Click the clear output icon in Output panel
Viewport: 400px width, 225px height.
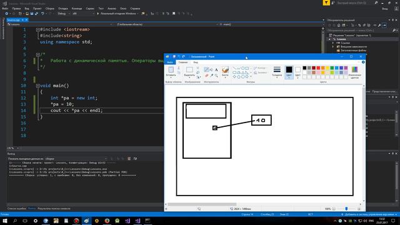(129, 159)
